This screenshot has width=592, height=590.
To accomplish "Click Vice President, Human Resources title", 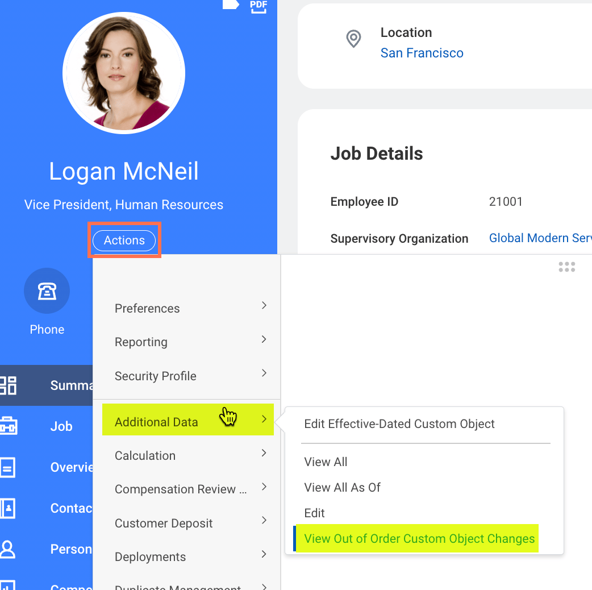I will tap(123, 205).
